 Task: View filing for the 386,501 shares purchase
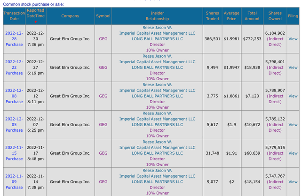click(x=293, y=39)
